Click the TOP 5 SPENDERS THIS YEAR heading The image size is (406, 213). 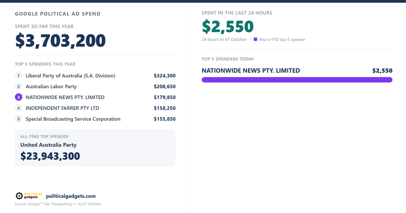[45, 64]
